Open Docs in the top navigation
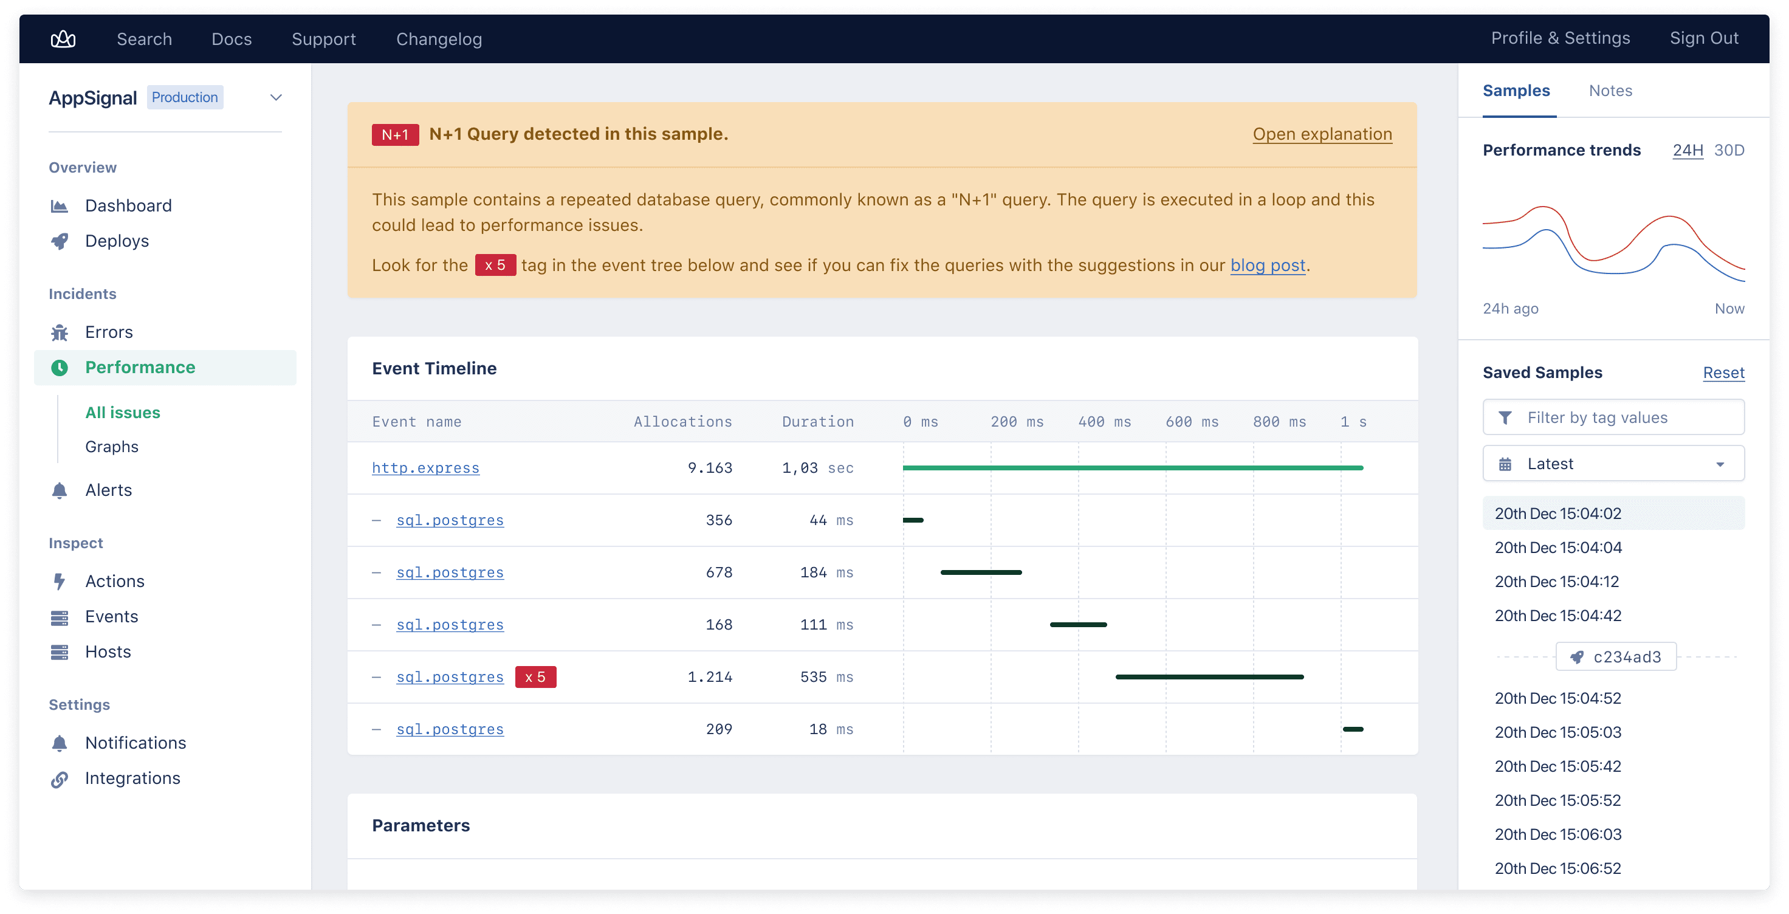Viewport: 1789px width, 914px height. pyautogui.click(x=232, y=39)
